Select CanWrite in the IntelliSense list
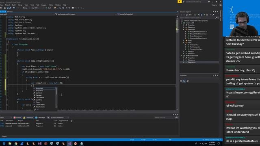 pyautogui.click(x=44, y=100)
